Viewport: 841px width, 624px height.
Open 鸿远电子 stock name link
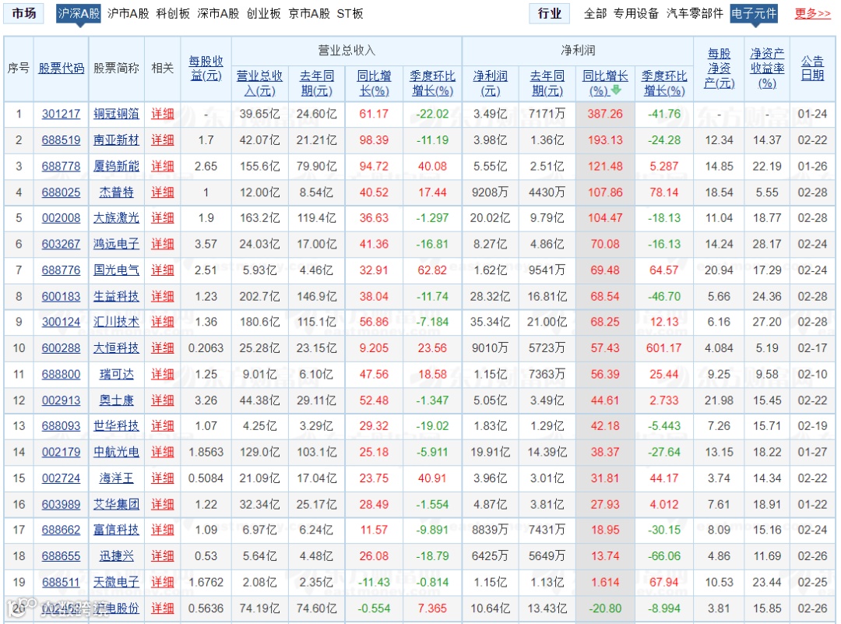(116, 244)
